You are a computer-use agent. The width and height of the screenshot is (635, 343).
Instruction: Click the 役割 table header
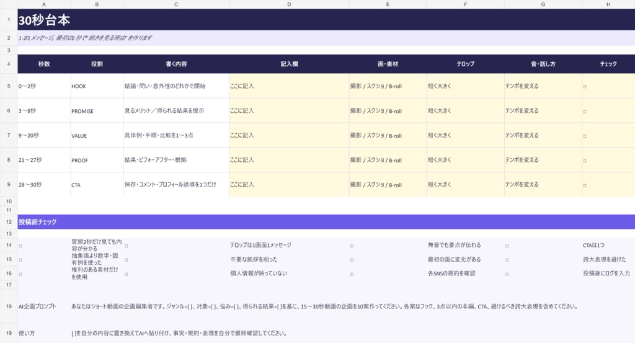(97, 64)
